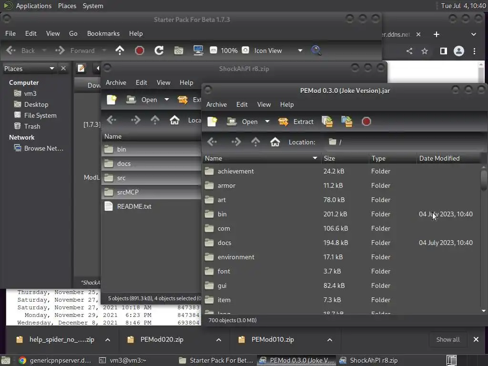488x366 pixels.
Task: Switch to Chrome genericpnpserver taskbar entry
Action: [x=55, y=360]
